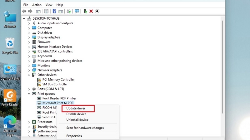Viewport: 250px width, 140px height.
Task: Select the Microsoft Edge desktop shortcut
Action: tap(10, 126)
